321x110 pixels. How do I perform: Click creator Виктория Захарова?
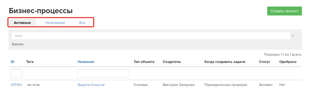pos(178,85)
